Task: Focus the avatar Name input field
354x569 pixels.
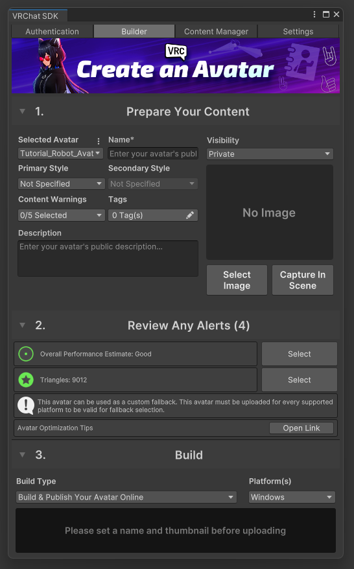Action: coord(153,154)
